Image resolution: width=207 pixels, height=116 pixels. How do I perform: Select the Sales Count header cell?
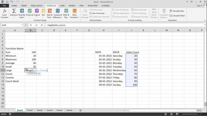132,52
